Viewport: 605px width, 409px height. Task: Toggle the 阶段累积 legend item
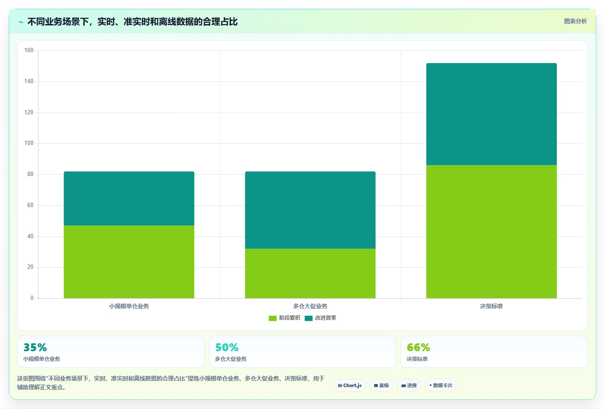coord(284,318)
